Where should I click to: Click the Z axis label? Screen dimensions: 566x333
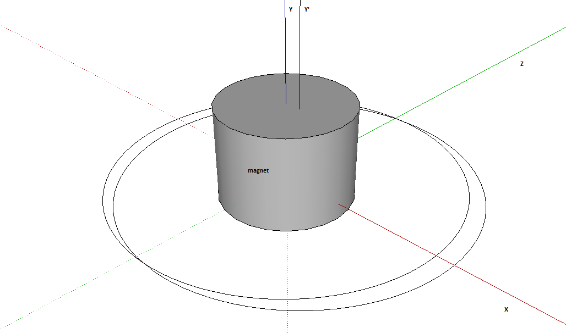521,64
